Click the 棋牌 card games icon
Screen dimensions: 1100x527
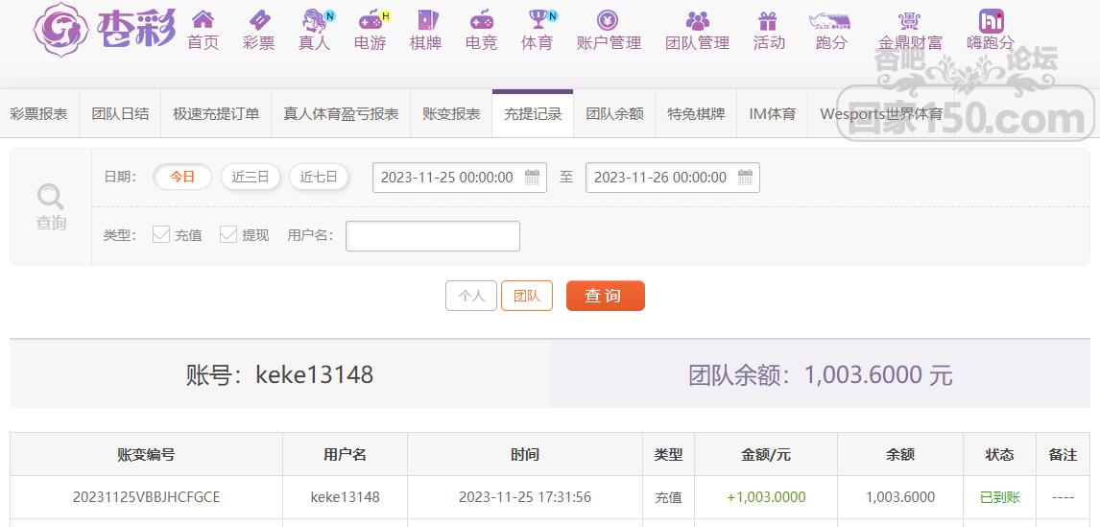pyautogui.click(x=425, y=20)
